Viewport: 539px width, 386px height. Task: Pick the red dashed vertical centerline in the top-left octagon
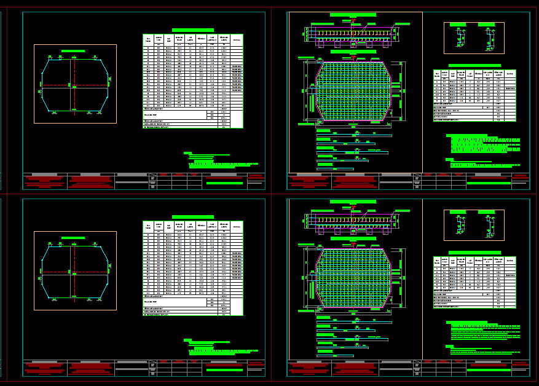[74, 87]
